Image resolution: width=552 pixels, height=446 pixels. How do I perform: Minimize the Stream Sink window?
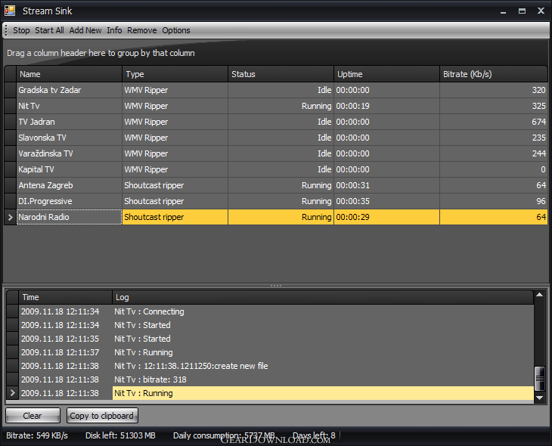click(504, 11)
